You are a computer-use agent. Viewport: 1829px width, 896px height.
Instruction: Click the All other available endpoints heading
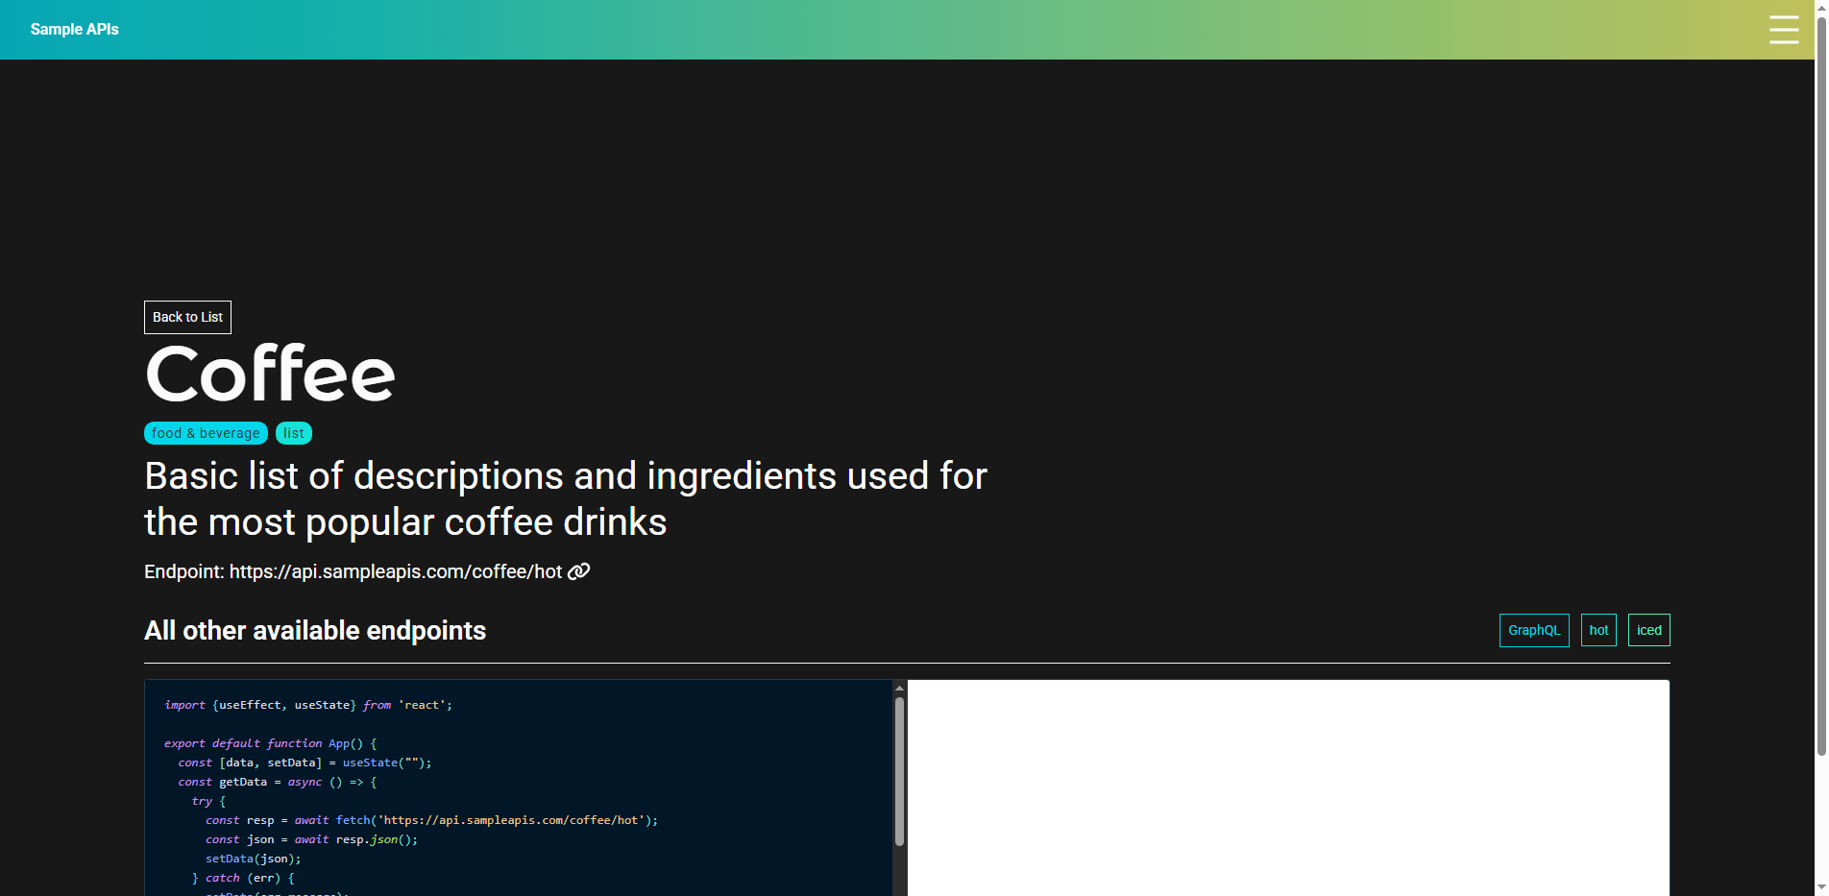314,631
